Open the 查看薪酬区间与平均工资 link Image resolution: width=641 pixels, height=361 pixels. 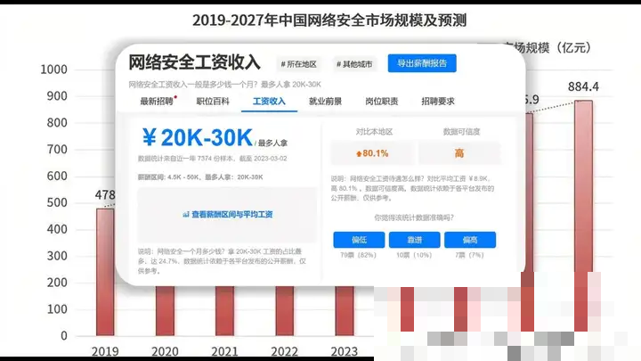point(231,214)
